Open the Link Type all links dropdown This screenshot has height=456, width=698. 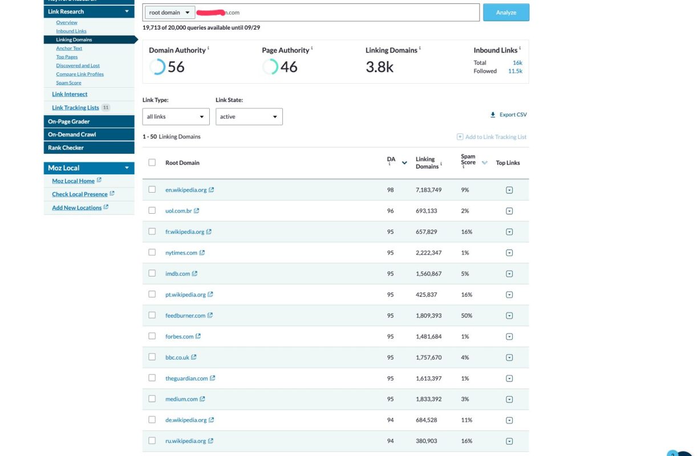[176, 116]
